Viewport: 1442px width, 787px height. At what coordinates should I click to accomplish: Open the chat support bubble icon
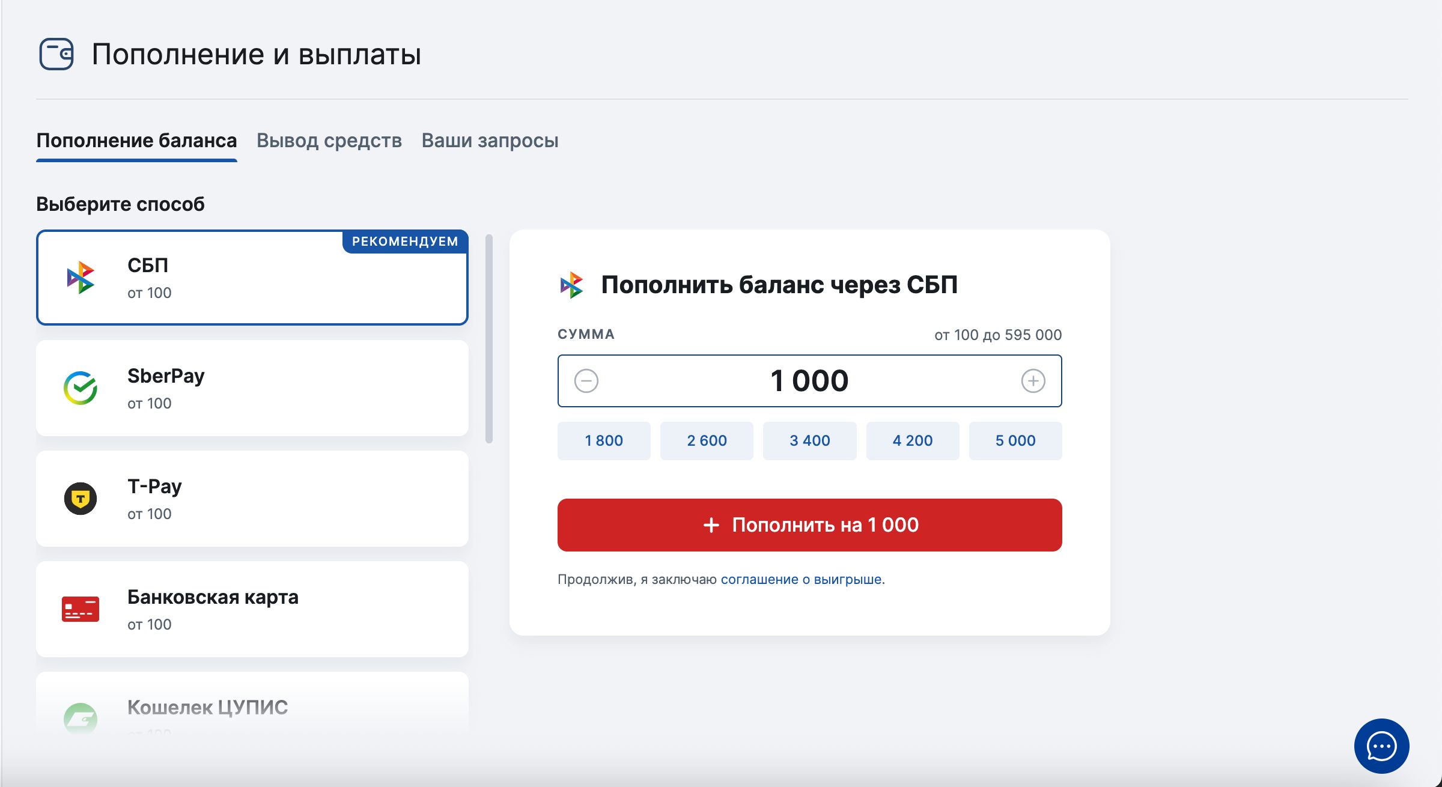pyautogui.click(x=1382, y=746)
